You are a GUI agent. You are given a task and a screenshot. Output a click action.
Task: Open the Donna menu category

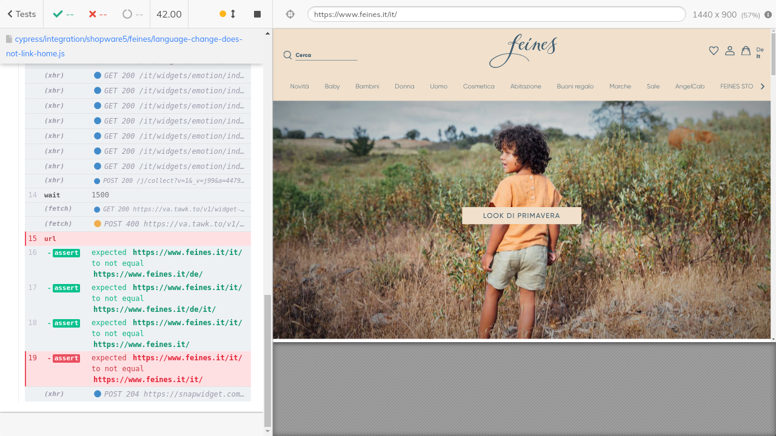tap(404, 87)
